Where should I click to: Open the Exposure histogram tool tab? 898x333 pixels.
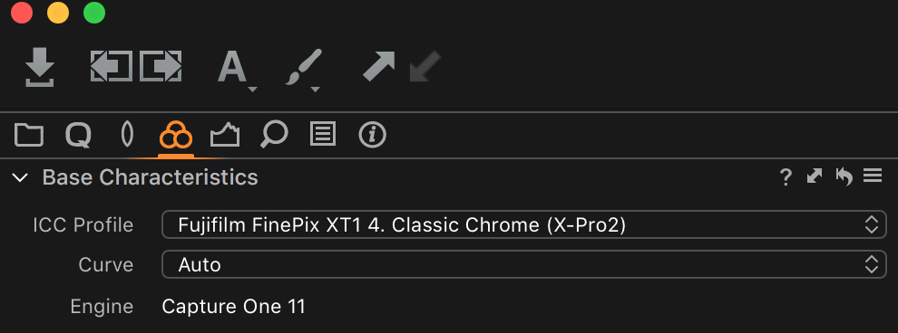click(x=225, y=136)
